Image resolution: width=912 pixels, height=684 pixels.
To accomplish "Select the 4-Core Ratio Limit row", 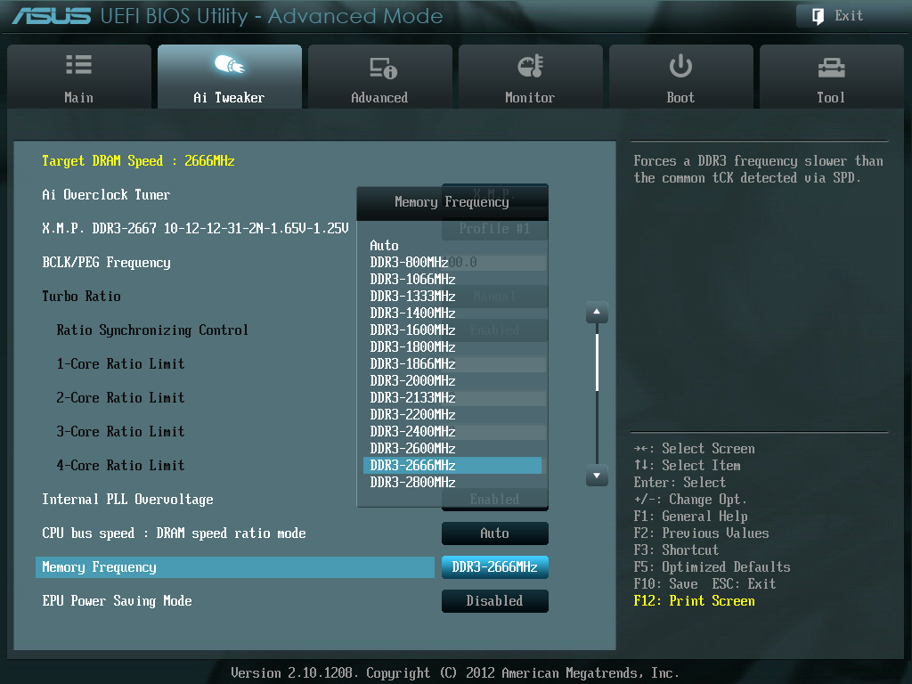I will coord(120,465).
